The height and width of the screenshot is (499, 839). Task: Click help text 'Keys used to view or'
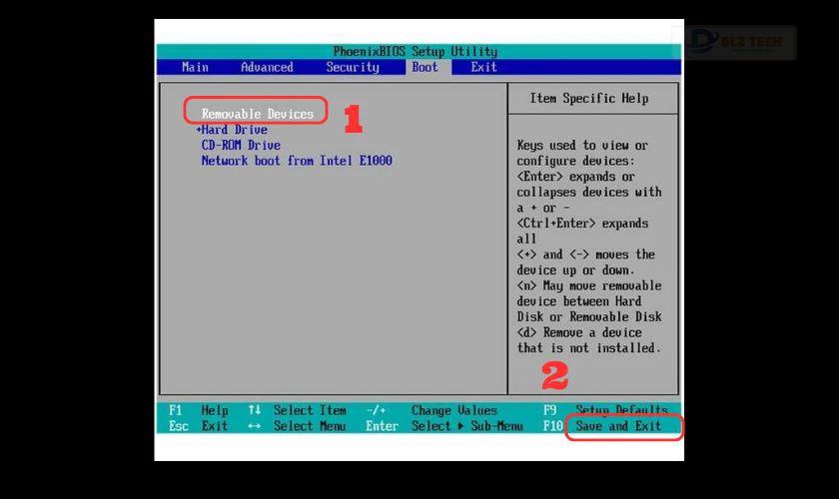pyautogui.click(x=582, y=145)
